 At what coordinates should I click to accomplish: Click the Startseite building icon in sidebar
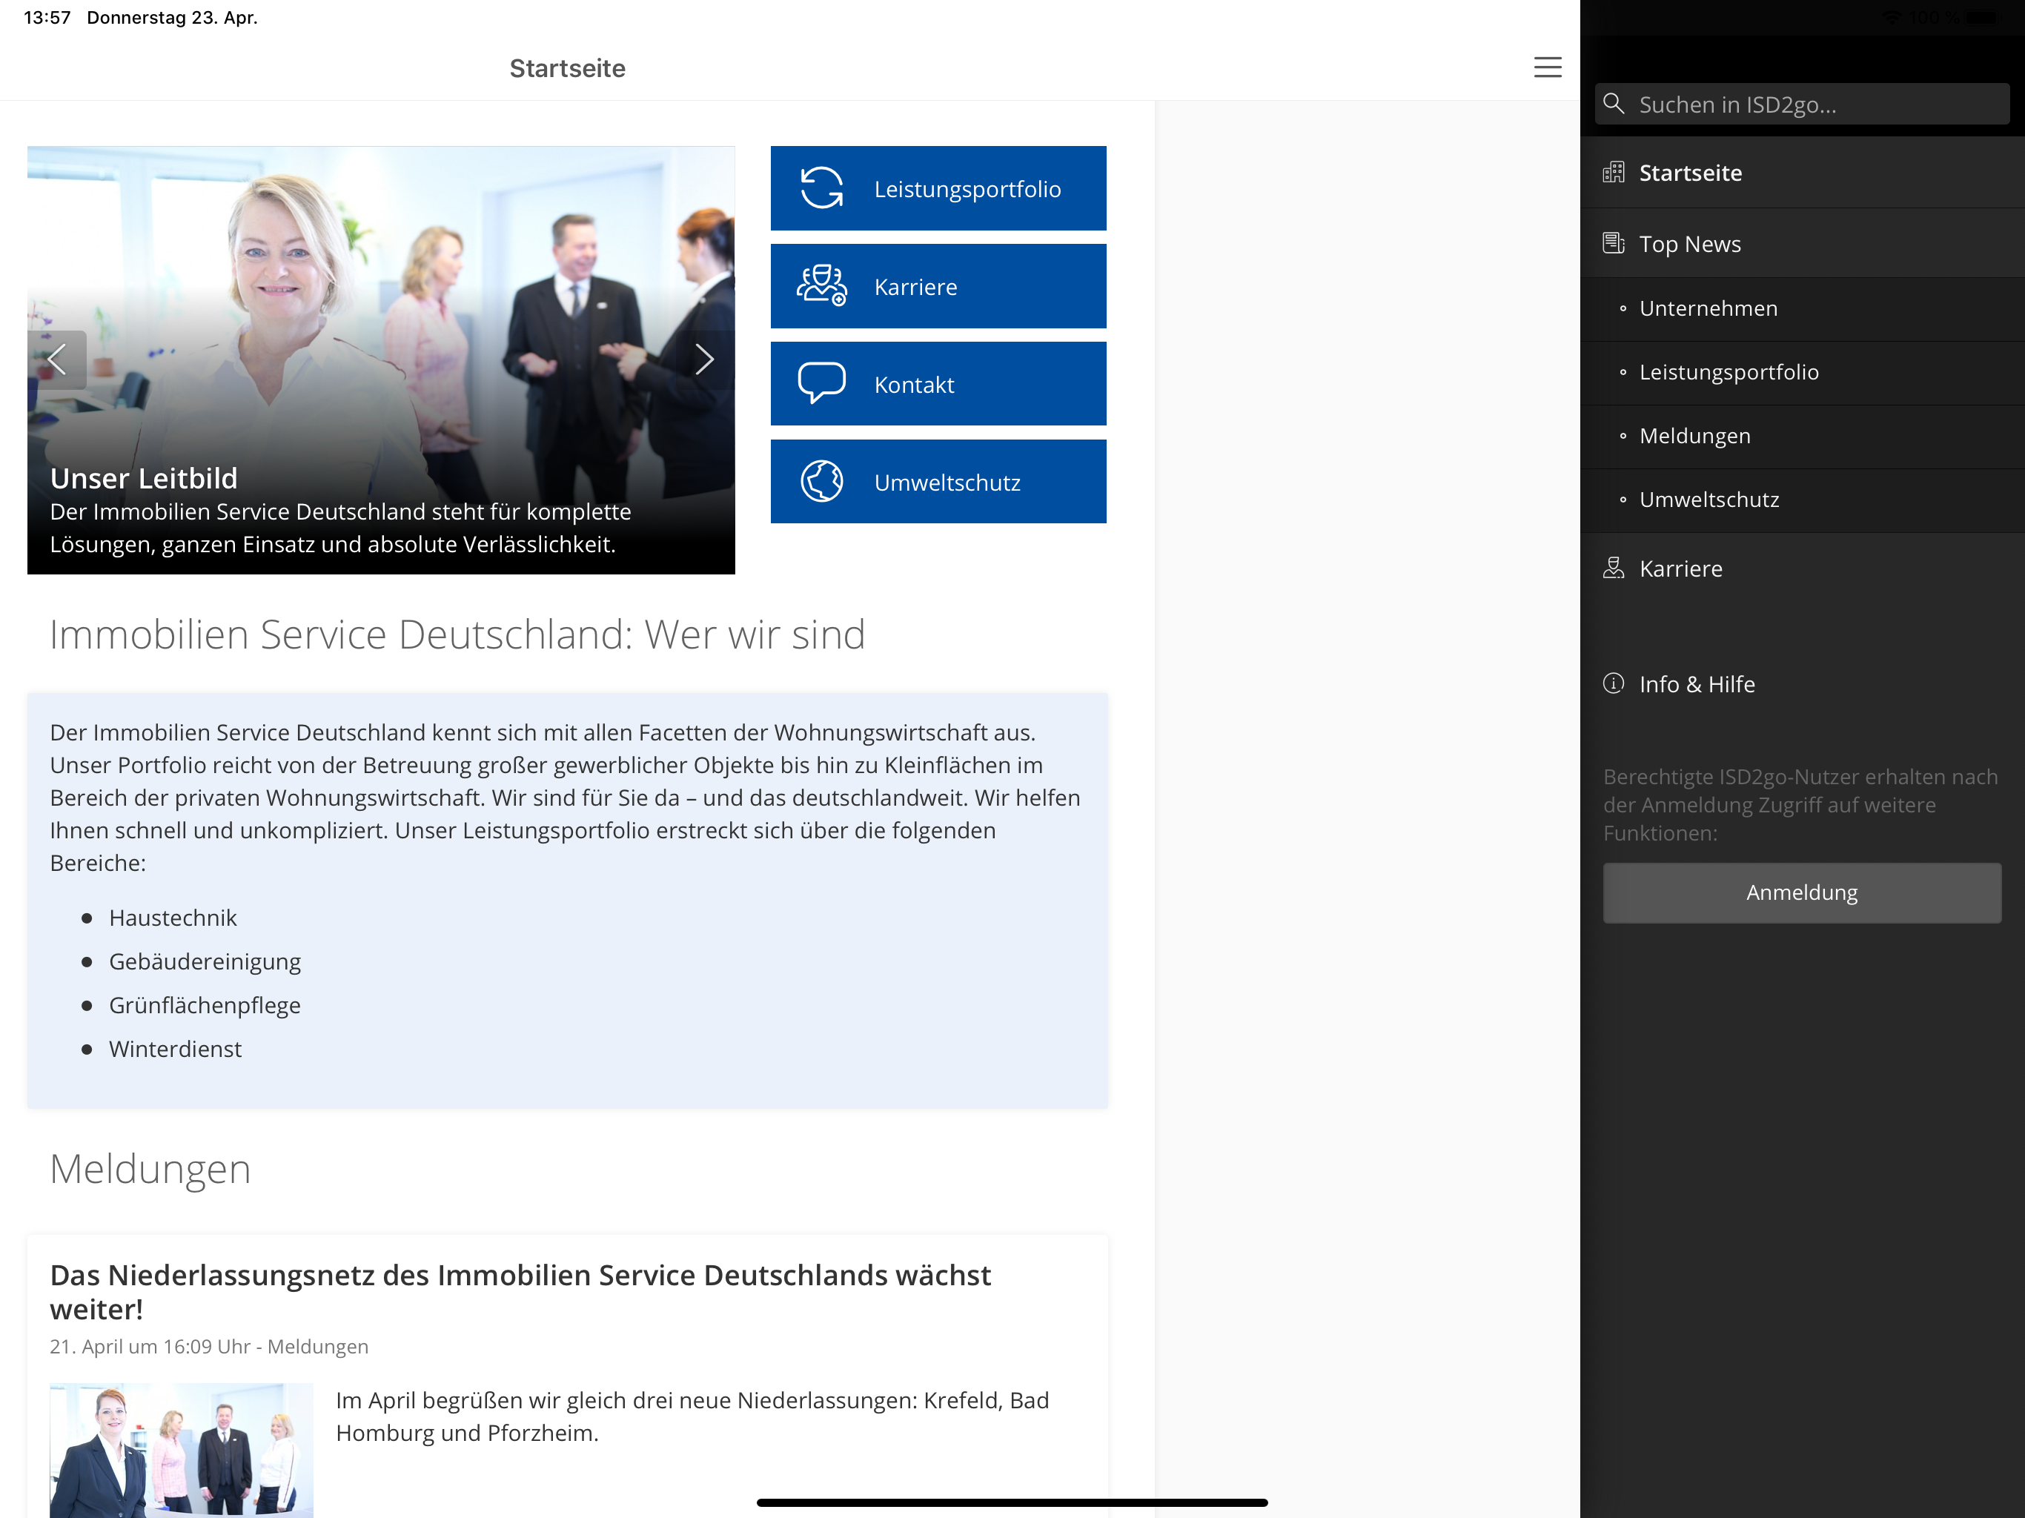tap(1613, 172)
